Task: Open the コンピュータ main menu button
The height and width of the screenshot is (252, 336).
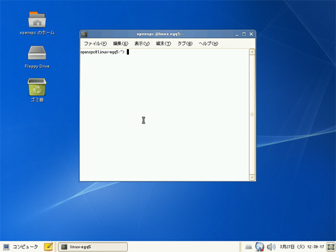Action: (x=21, y=247)
